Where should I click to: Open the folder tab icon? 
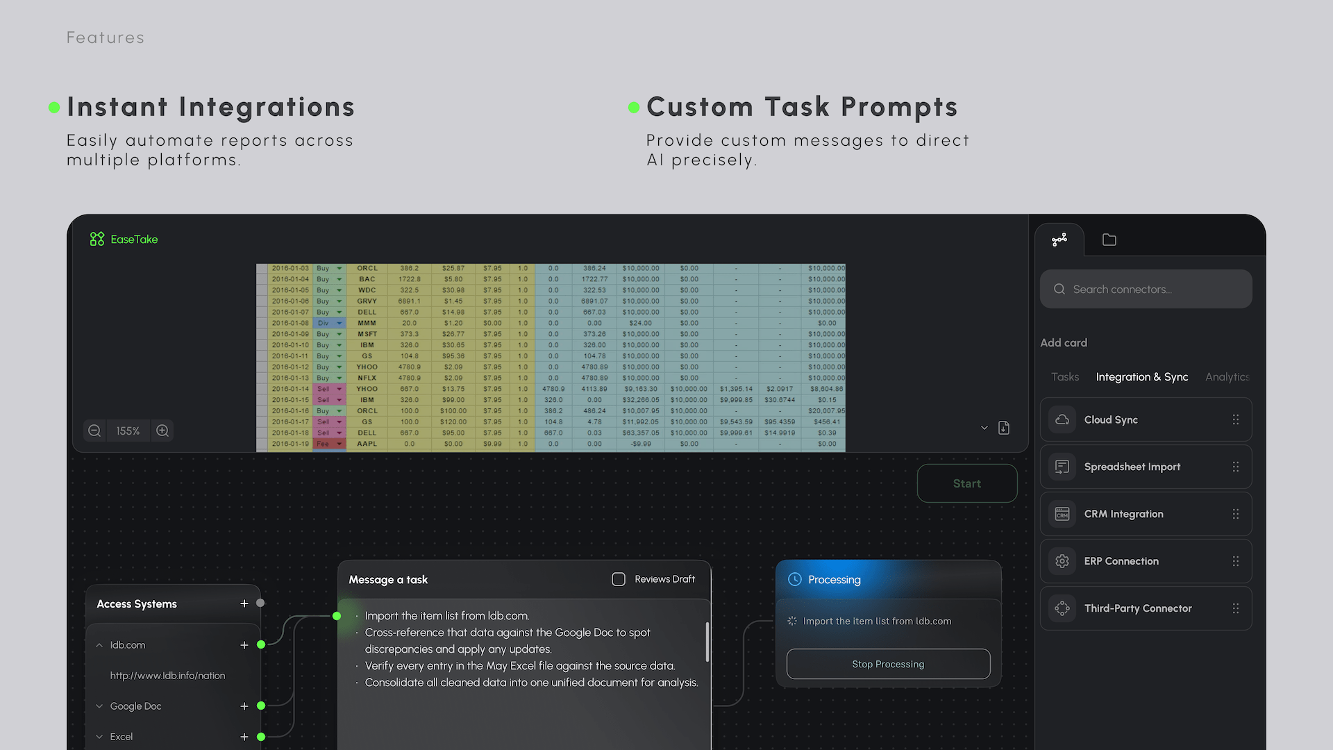click(1109, 240)
